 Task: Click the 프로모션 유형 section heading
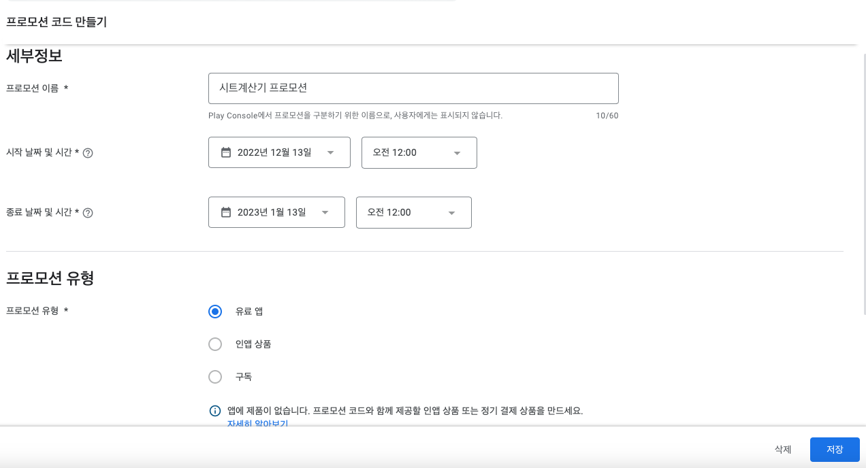pyautogui.click(x=50, y=278)
